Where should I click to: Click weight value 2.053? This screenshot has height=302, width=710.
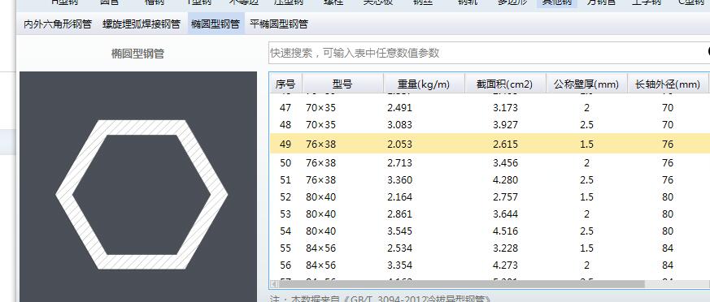point(400,145)
